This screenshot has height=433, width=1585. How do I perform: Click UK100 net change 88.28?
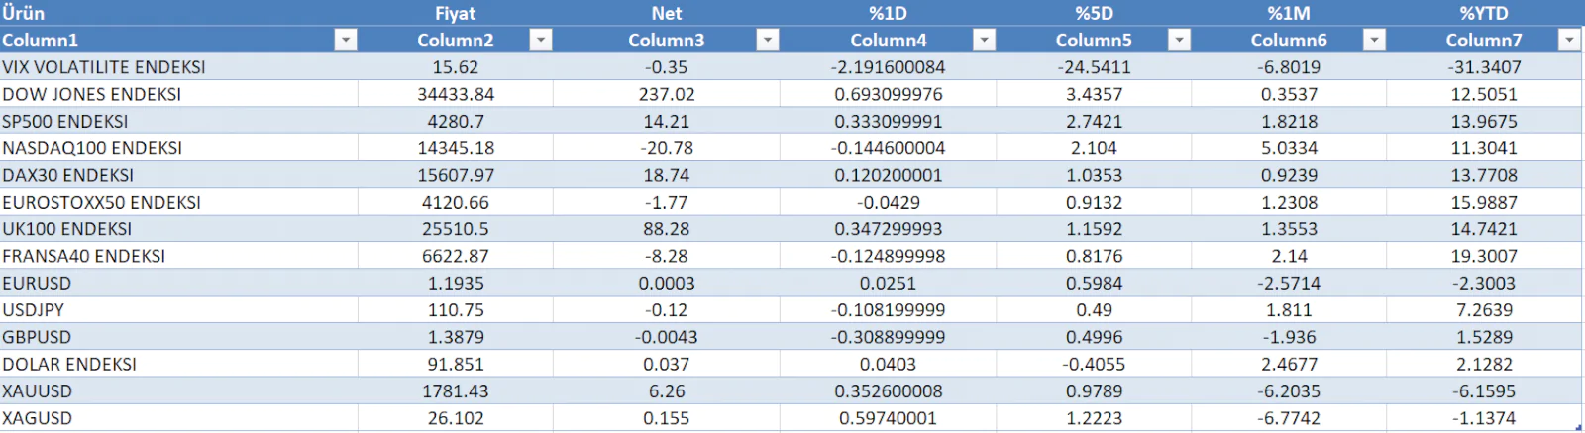pos(667,229)
